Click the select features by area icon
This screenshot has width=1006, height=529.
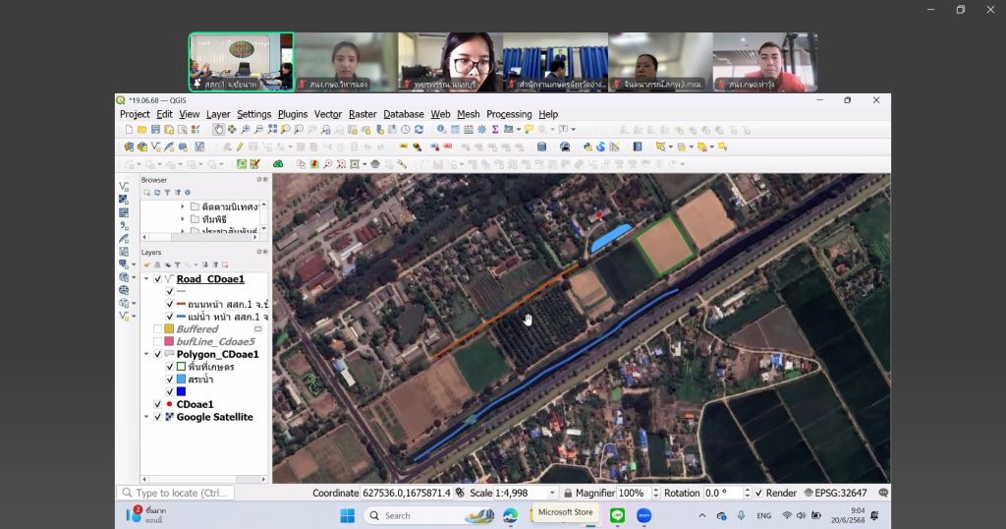tap(660, 147)
